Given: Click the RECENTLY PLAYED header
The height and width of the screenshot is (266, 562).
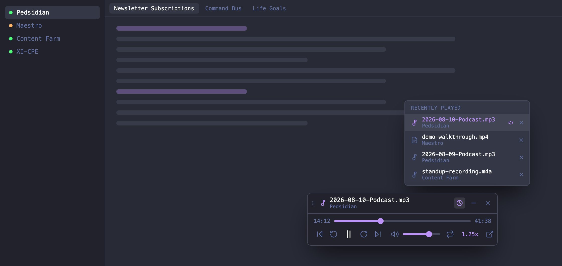Looking at the screenshot, I should [436, 108].
